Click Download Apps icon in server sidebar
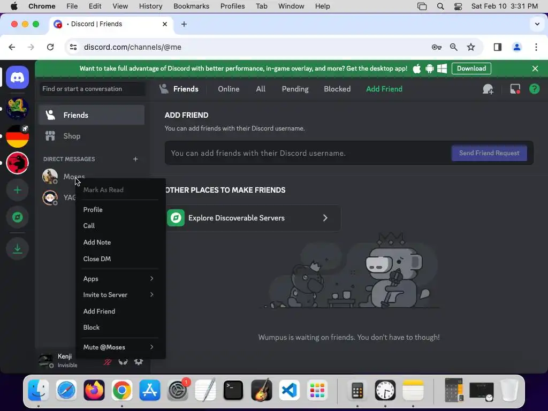 [x=17, y=248]
